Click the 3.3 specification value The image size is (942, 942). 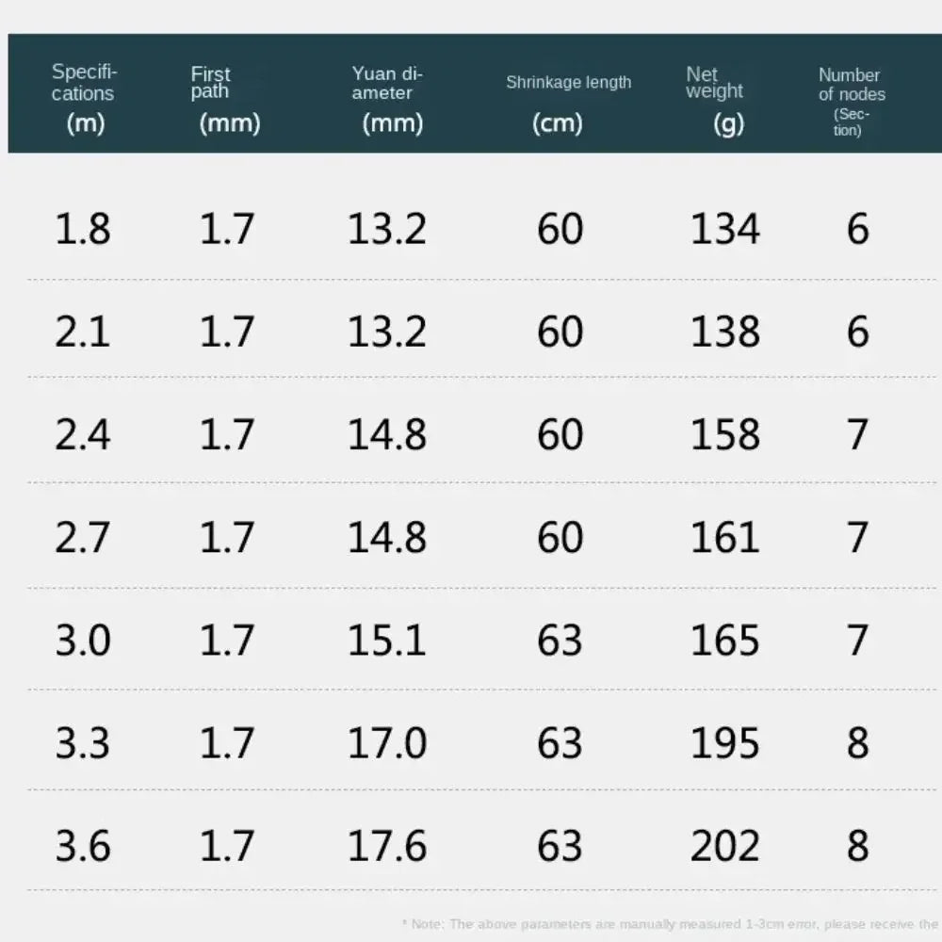click(x=83, y=743)
